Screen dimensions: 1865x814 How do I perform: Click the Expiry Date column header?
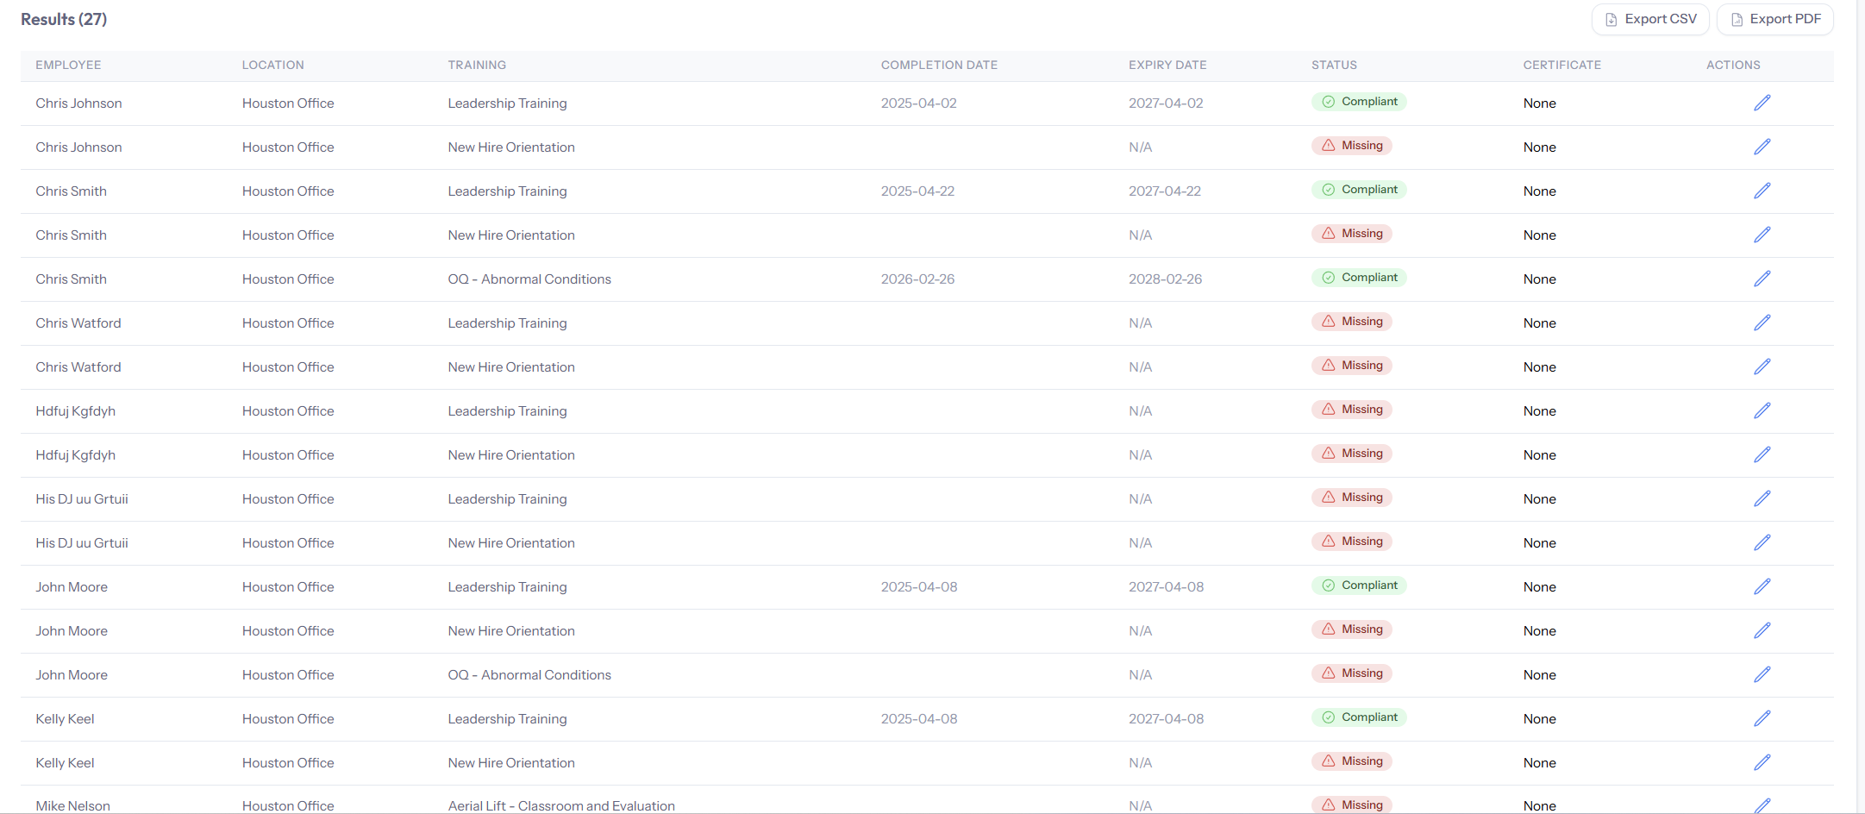click(1167, 65)
